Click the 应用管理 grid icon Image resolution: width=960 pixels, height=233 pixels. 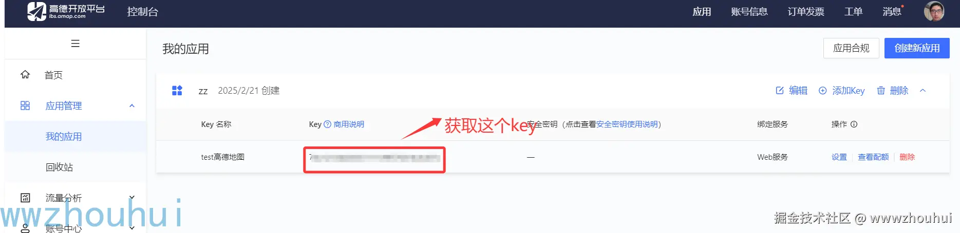pos(25,105)
